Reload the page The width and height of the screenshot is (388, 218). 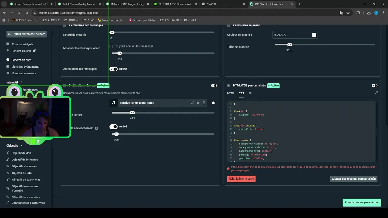click(19, 13)
